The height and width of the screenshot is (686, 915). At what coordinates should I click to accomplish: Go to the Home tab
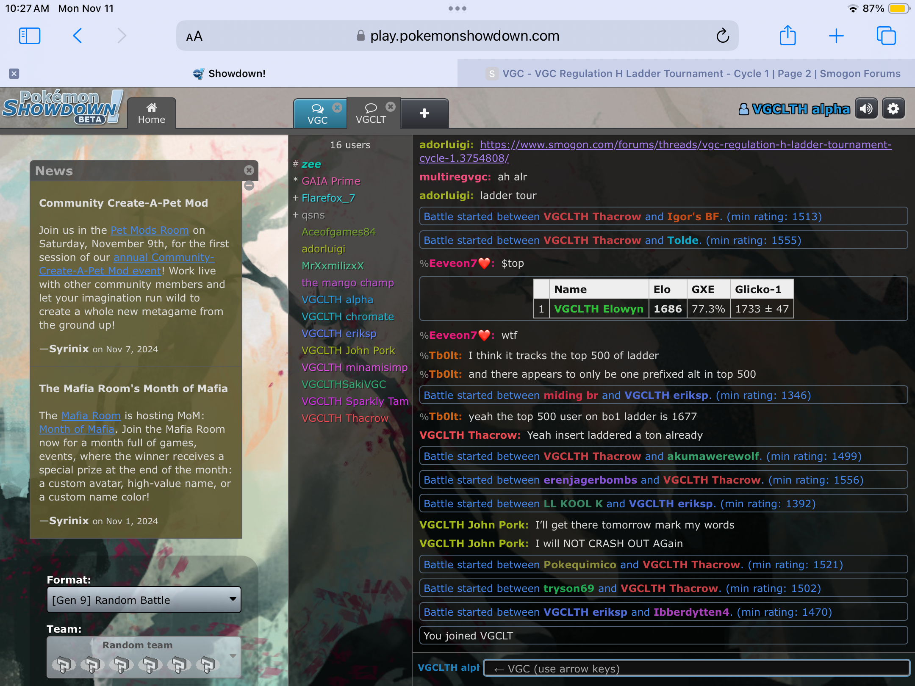[151, 113]
